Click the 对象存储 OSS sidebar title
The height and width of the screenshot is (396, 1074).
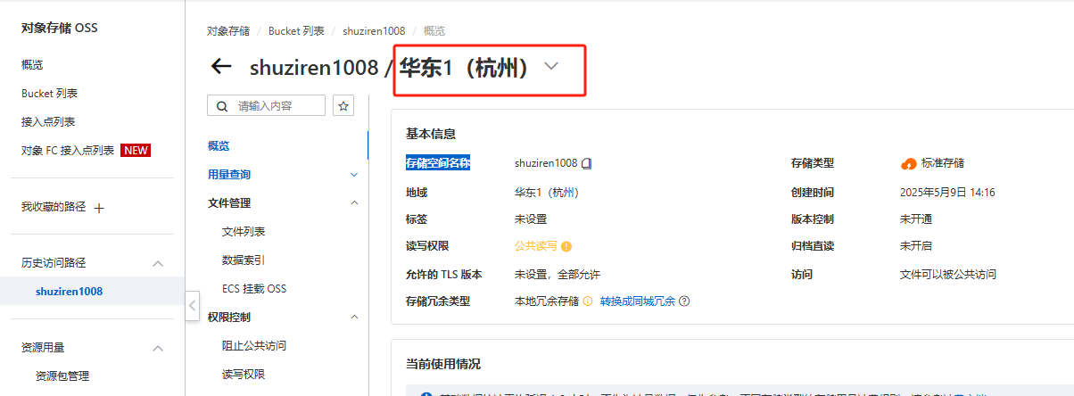pyautogui.click(x=60, y=28)
